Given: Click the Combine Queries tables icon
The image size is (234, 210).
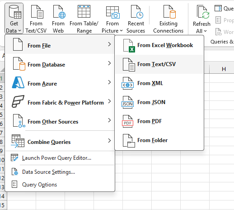Looking at the screenshot, I should [x=18, y=141].
